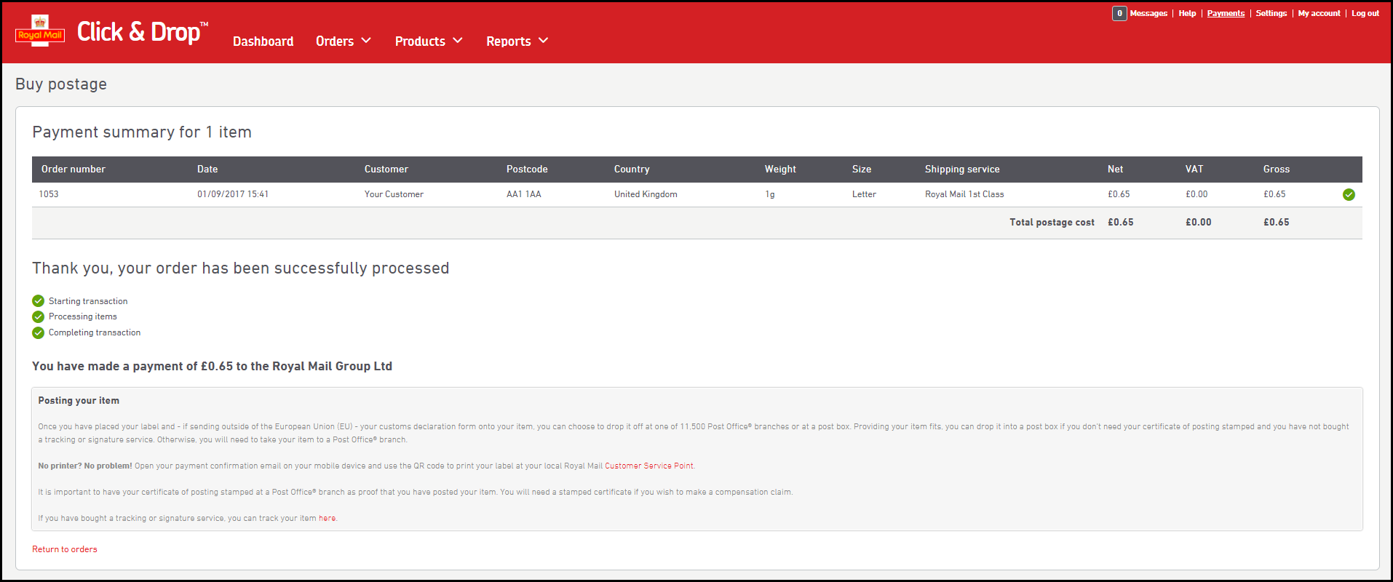Viewport: 1393px width, 582px height.
Task: Log out of Click & Drop
Action: (x=1365, y=14)
